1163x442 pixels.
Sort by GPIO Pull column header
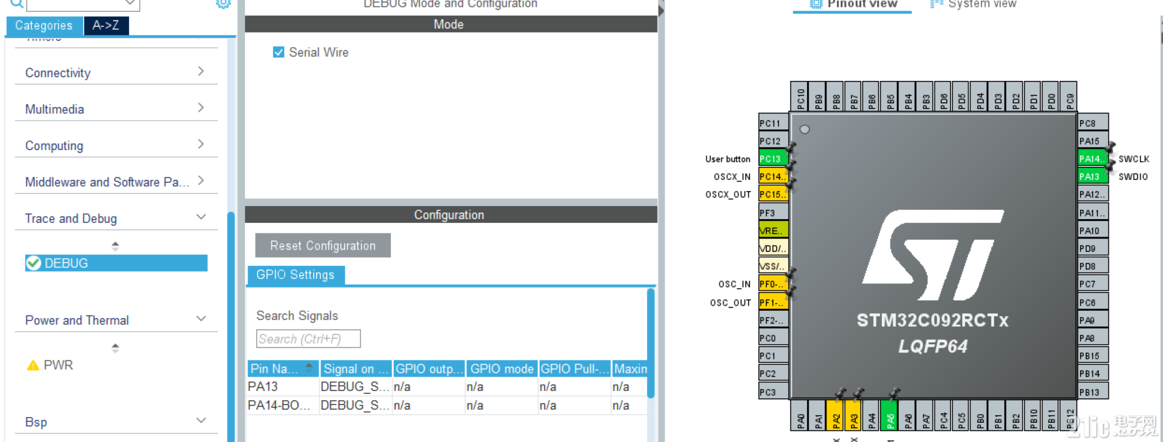point(574,369)
